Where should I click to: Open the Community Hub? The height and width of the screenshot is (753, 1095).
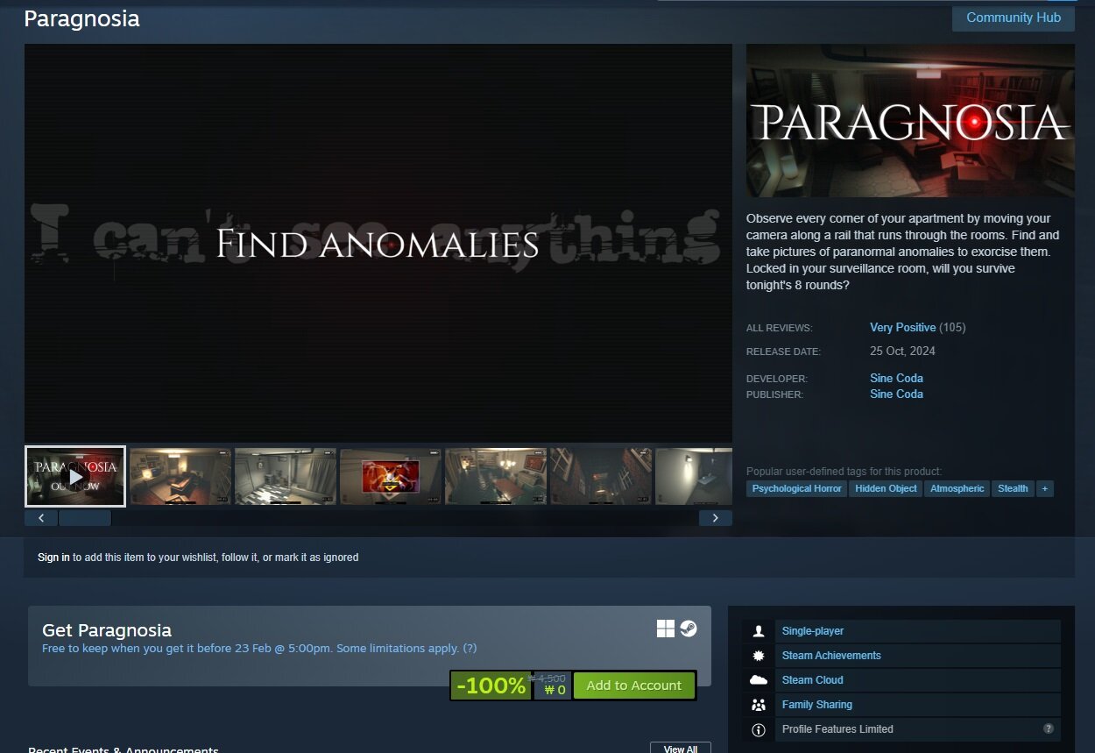pos(1013,18)
